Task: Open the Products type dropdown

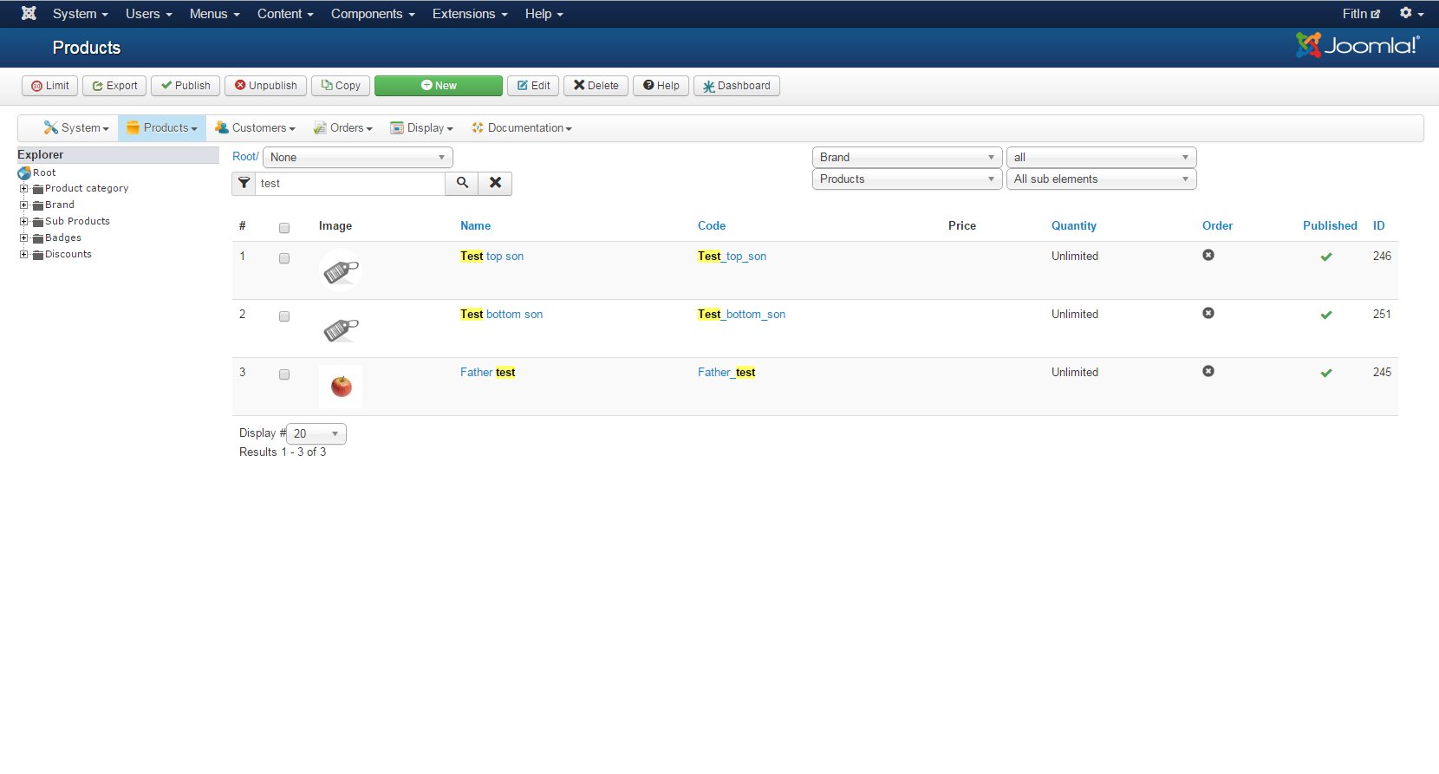Action: pos(907,179)
